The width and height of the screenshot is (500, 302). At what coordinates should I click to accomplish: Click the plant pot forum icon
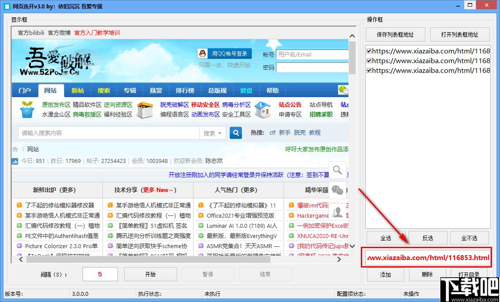(27, 109)
